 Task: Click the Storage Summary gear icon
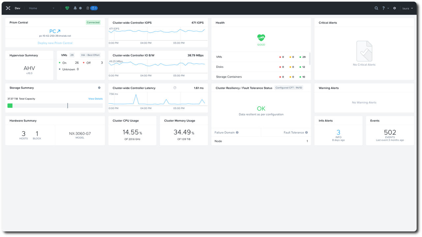pyautogui.click(x=99, y=88)
